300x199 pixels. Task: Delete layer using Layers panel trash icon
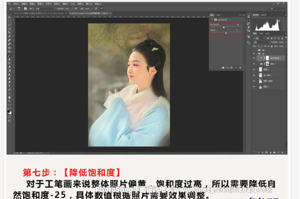282,152
